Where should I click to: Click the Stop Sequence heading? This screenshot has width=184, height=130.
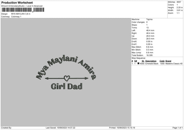pyautogui.click(x=139, y=58)
